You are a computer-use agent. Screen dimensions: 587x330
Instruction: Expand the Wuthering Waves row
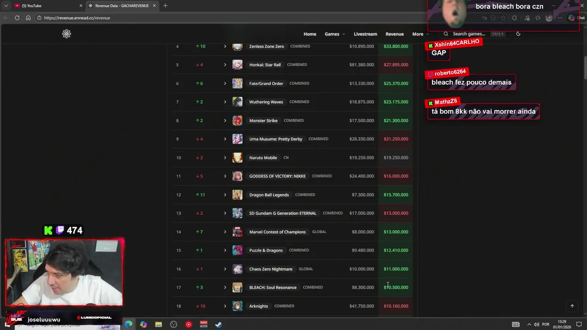tap(225, 102)
